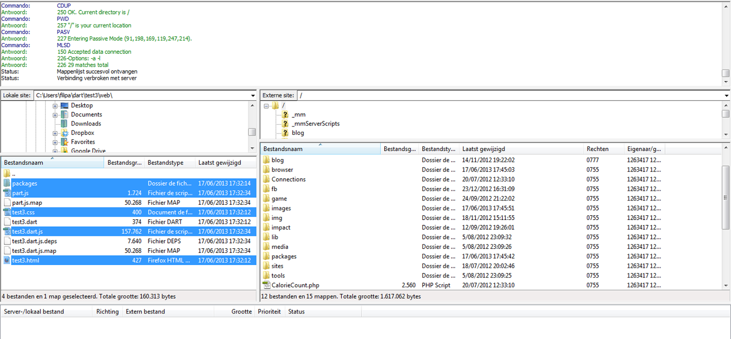Screen dimensions: 731x339
Task: Collapse the remote root '/' tree node
Action: click(266, 106)
